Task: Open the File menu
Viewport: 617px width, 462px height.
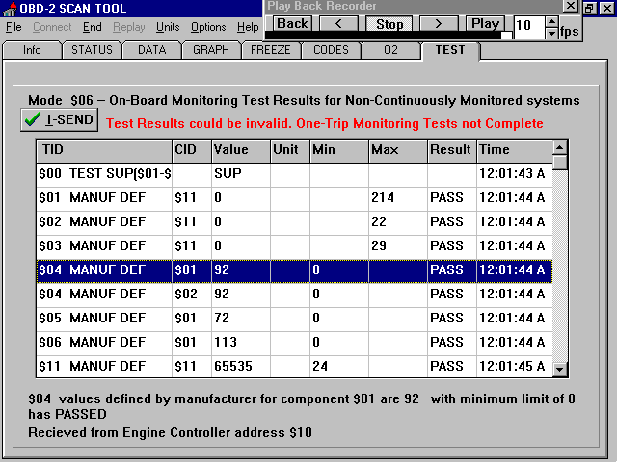Action: (x=13, y=27)
